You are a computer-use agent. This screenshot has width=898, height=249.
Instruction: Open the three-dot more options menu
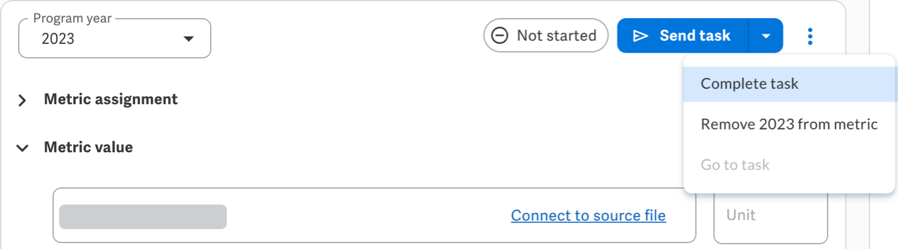coord(810,36)
